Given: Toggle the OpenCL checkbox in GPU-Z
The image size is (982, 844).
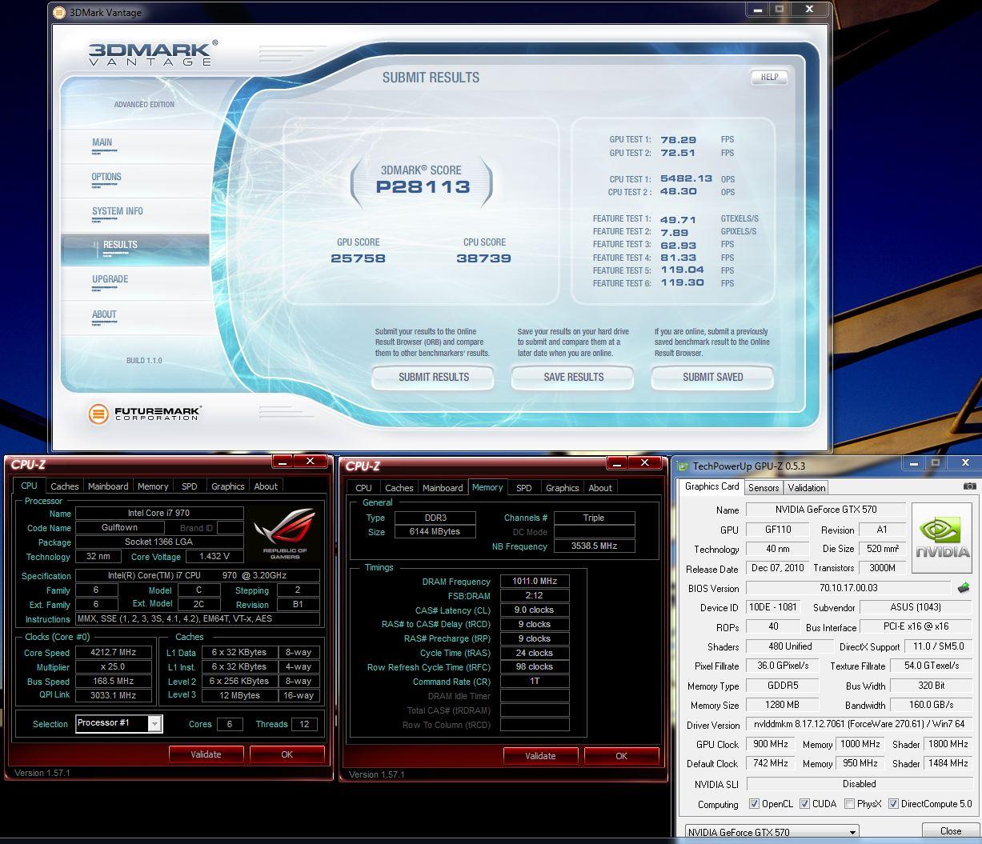Looking at the screenshot, I should [x=754, y=804].
